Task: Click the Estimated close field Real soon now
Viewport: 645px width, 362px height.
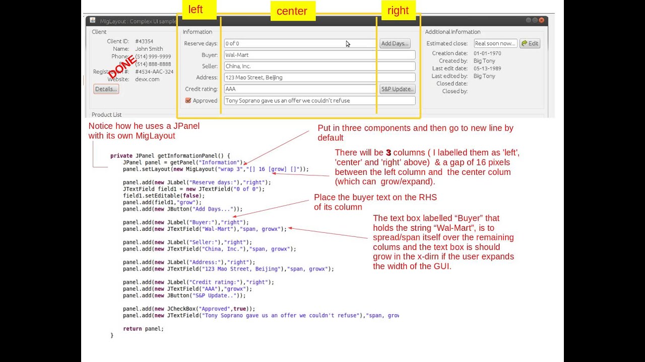Action: pos(495,44)
